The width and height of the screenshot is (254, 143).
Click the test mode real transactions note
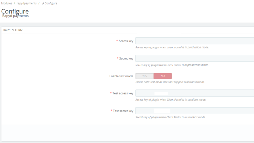click(170, 82)
